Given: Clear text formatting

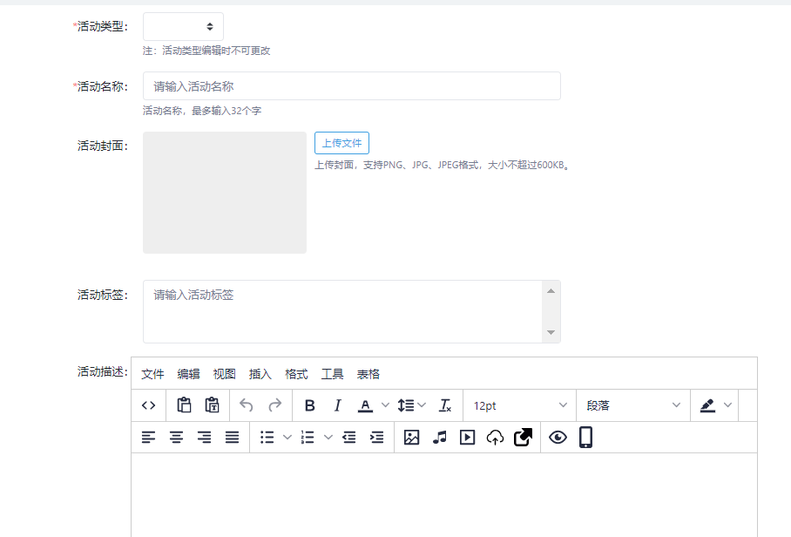Looking at the screenshot, I should tap(445, 405).
